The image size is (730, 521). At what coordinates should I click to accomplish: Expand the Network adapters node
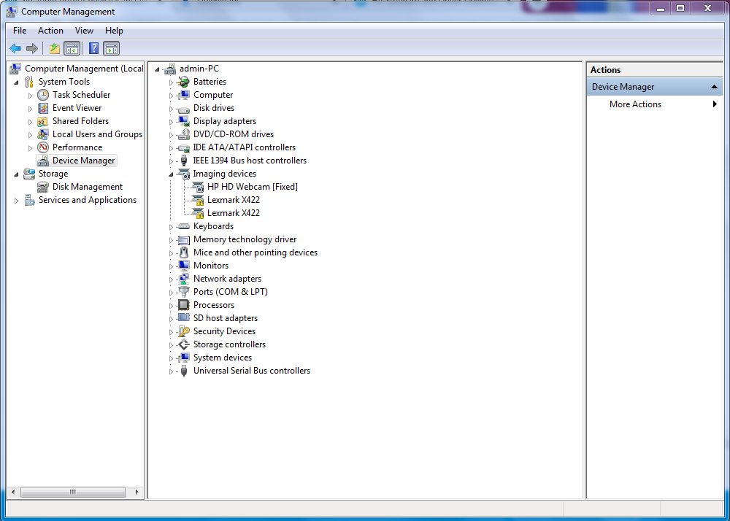[x=172, y=278]
